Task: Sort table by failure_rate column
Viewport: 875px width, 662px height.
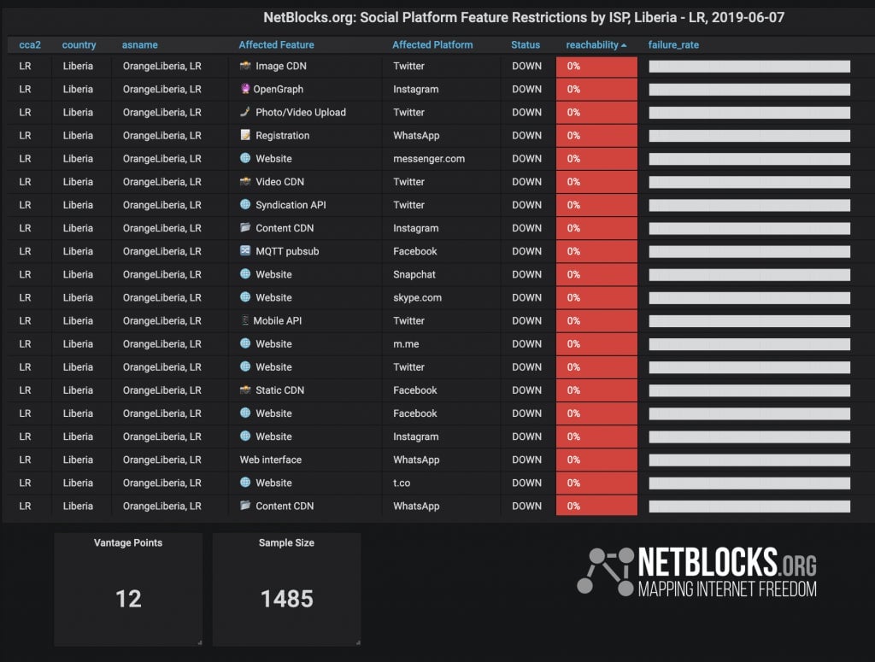Action: (673, 44)
